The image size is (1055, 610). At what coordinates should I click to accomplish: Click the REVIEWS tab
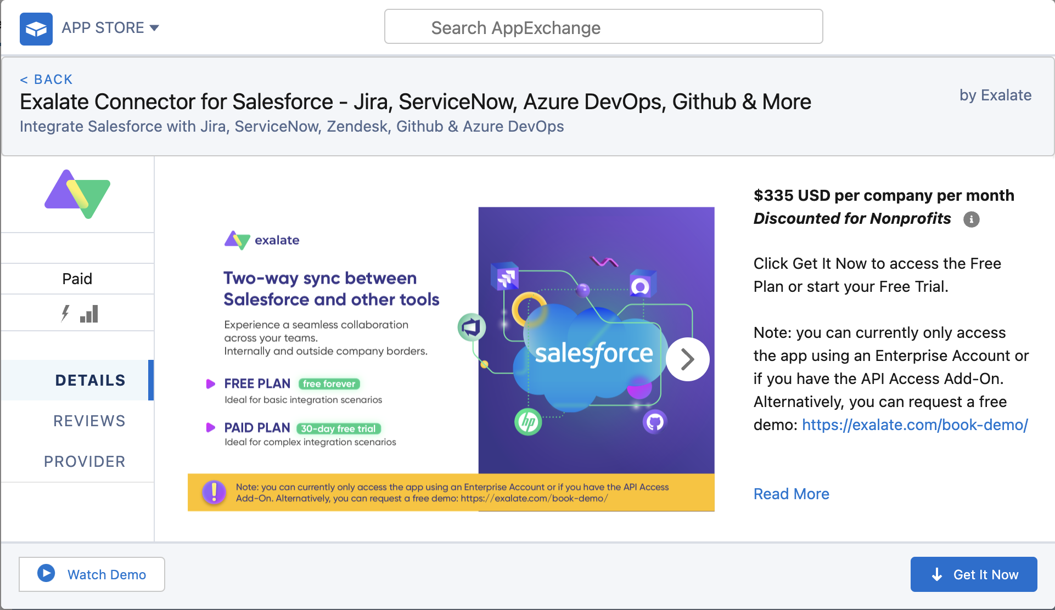pos(79,420)
